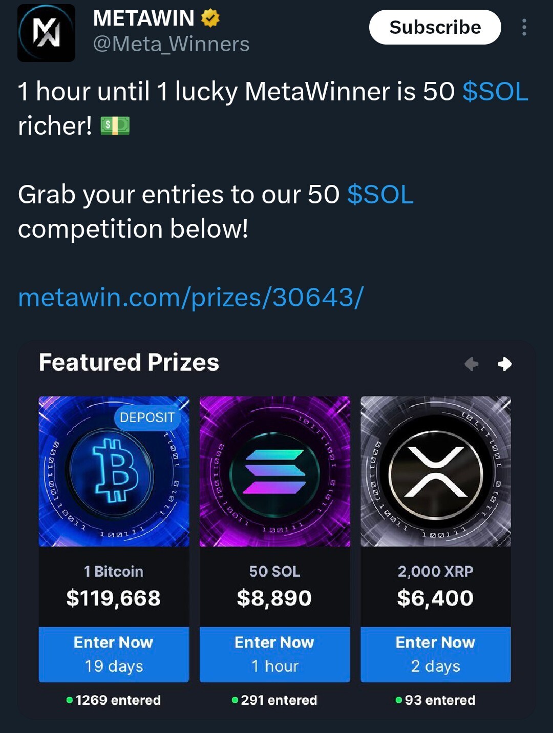Tap the METAWIN display name
553x733 pixels.
[x=143, y=18]
